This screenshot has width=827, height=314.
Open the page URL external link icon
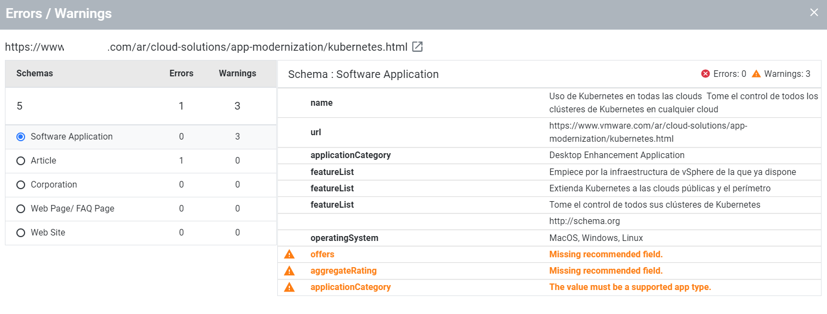(418, 47)
